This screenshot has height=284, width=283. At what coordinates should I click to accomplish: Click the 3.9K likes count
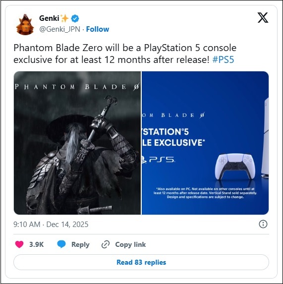(x=36, y=244)
